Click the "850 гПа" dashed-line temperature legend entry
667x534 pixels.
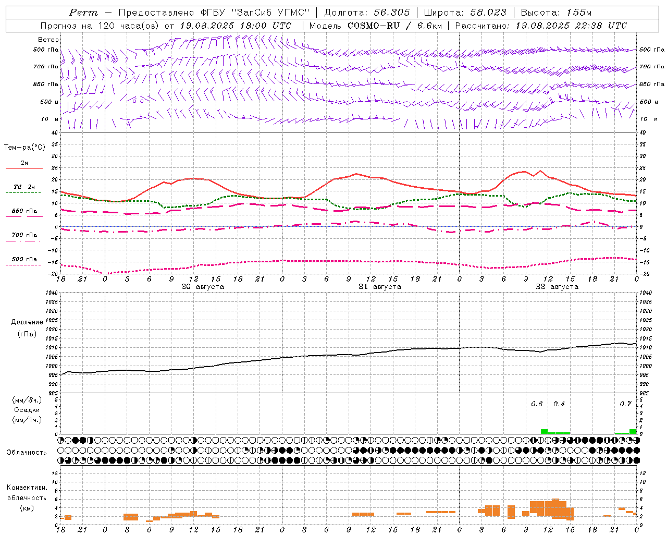click(24, 211)
